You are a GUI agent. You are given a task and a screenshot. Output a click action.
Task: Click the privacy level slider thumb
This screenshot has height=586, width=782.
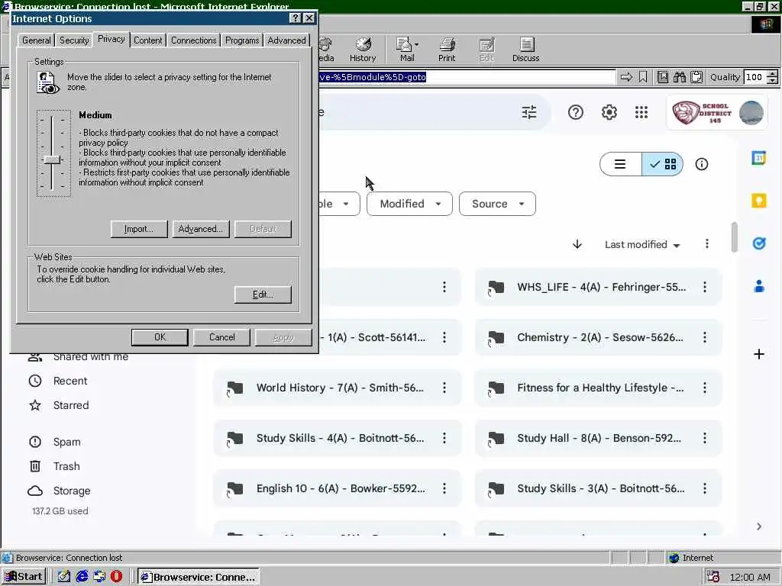52,160
